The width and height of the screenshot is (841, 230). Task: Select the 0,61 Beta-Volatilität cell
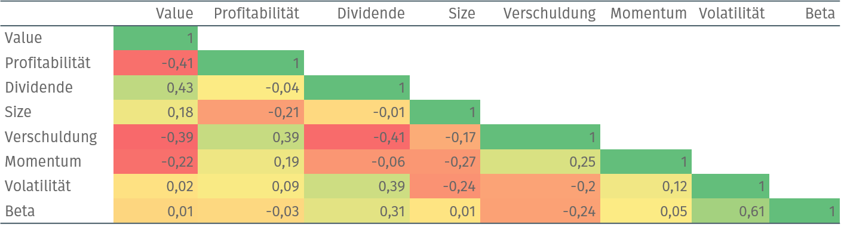point(730,211)
